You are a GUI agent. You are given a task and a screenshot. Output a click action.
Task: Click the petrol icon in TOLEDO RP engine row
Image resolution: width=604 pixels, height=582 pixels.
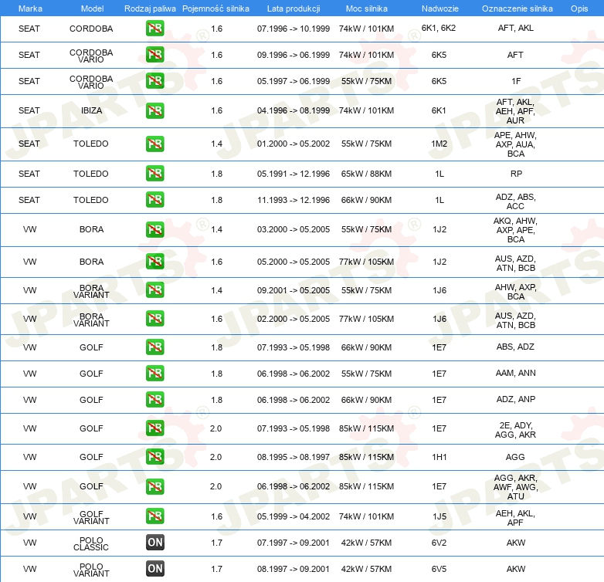pyautogui.click(x=154, y=173)
